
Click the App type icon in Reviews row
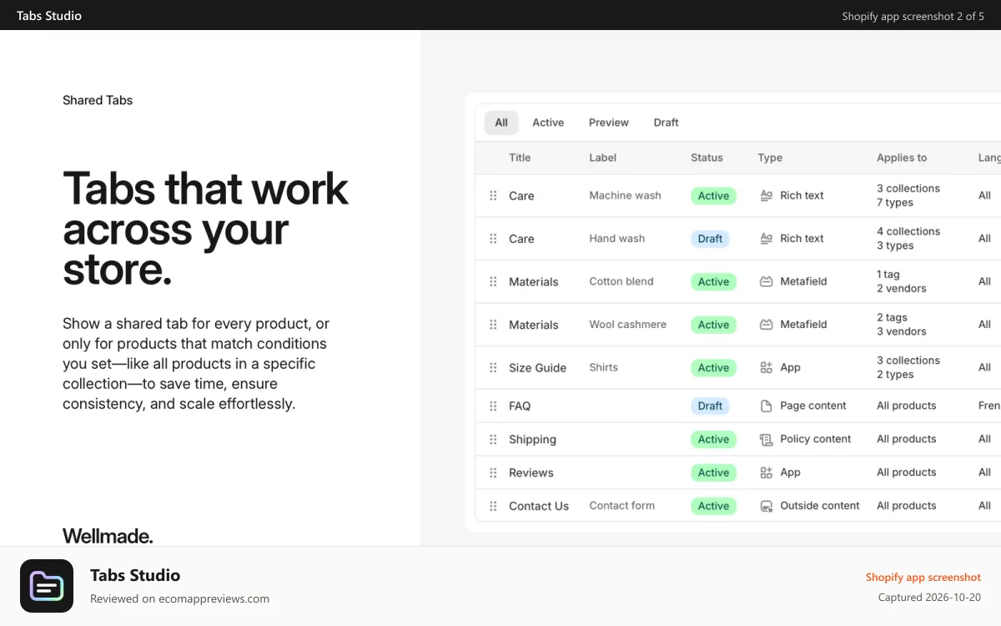pos(767,472)
